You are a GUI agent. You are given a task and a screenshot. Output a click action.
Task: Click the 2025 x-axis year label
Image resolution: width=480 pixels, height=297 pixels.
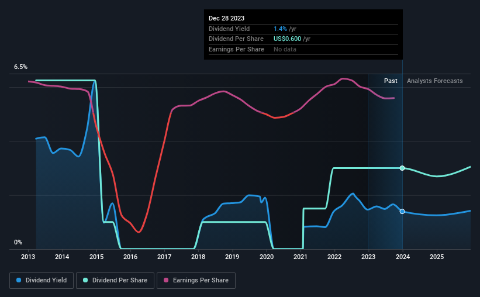(x=437, y=257)
